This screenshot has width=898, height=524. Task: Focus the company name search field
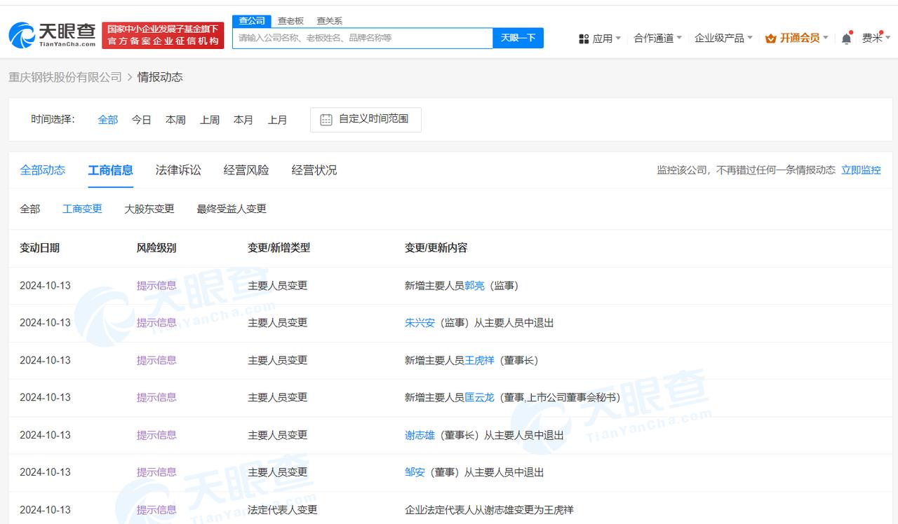[x=363, y=38]
